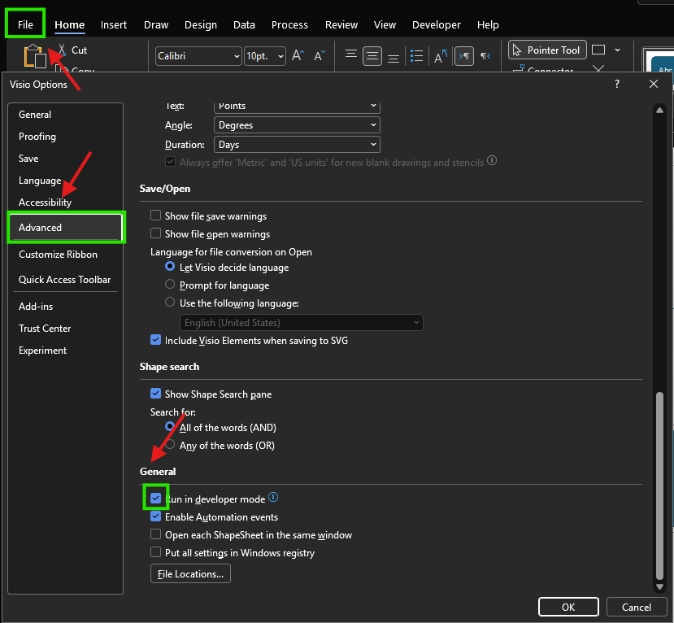Choose Any of the words (OR)
Viewport: 674px width, 623px height.
click(170, 445)
